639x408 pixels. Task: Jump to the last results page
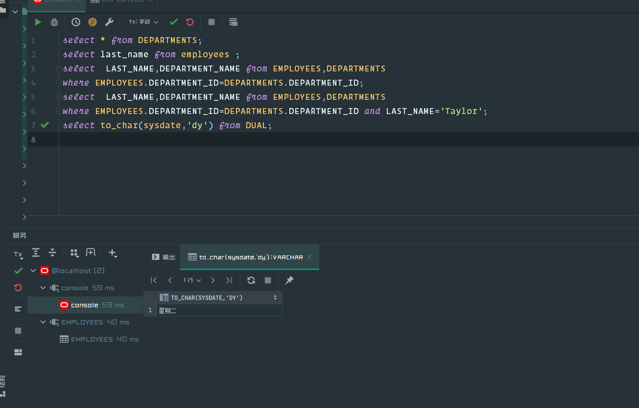229,280
